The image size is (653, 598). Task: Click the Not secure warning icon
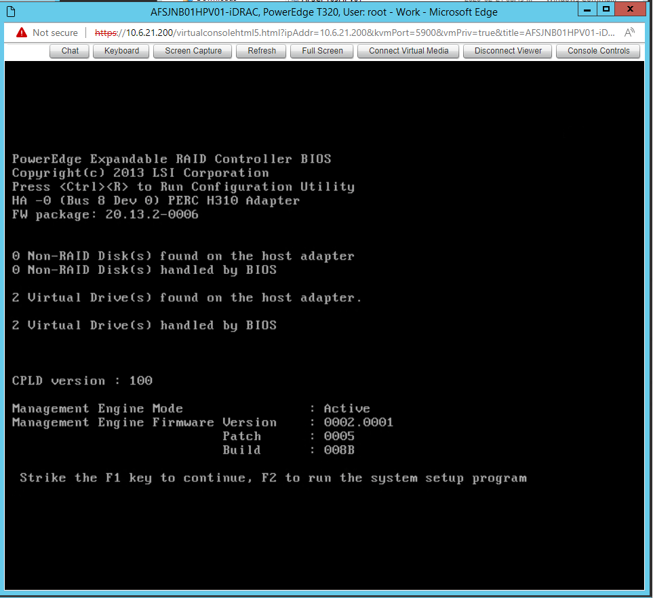click(22, 33)
